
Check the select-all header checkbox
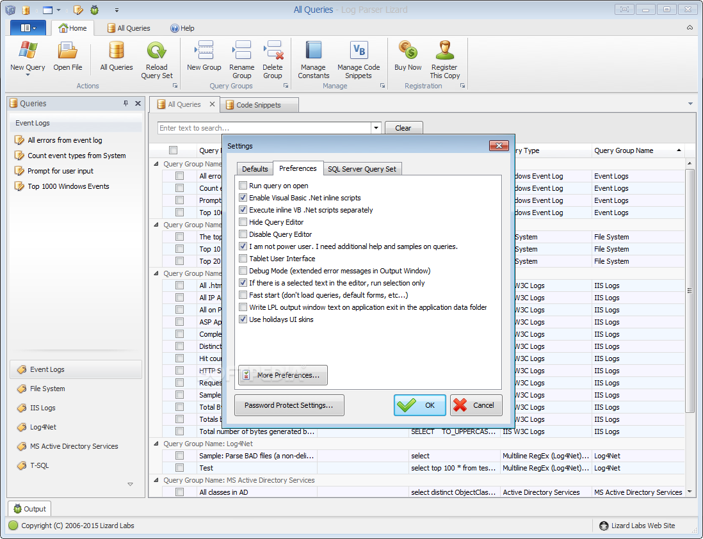click(x=174, y=150)
